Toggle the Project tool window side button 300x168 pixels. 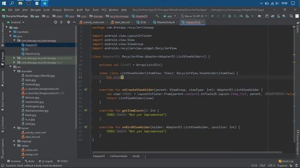[2, 59]
